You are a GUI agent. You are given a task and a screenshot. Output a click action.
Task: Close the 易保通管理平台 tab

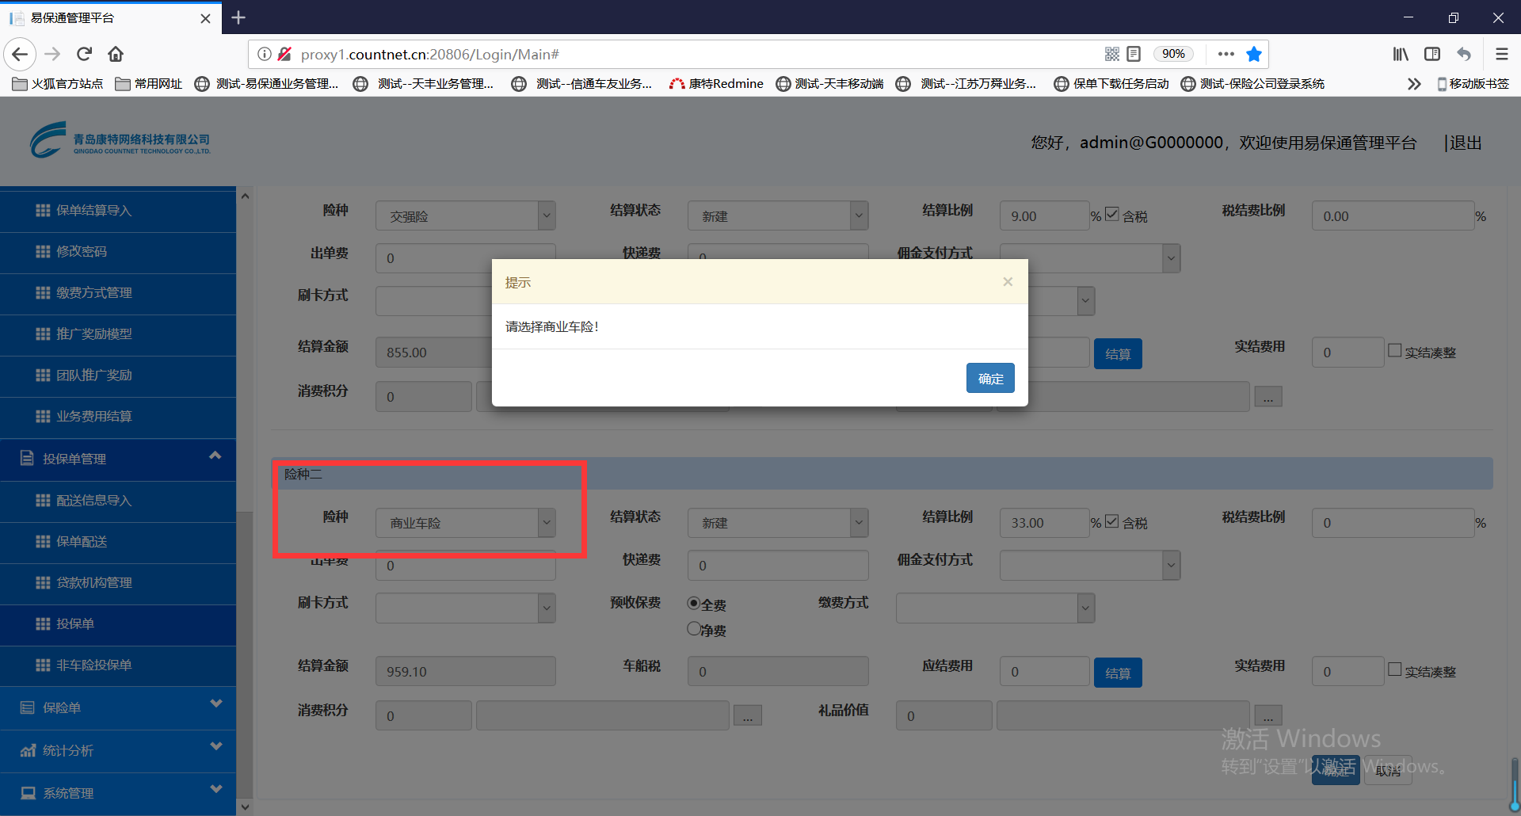[206, 18]
